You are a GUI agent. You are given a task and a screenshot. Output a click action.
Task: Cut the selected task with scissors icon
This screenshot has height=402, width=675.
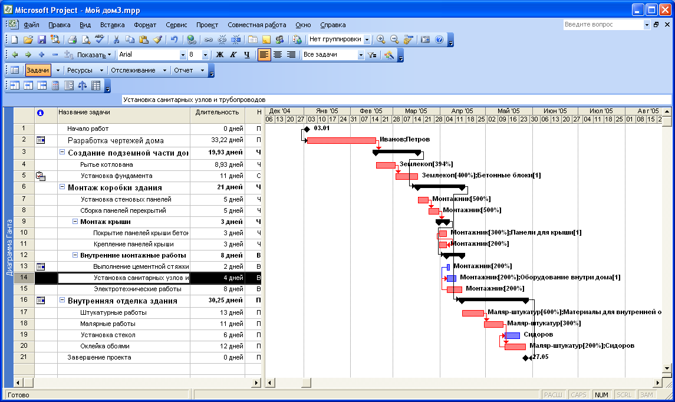[x=116, y=39]
